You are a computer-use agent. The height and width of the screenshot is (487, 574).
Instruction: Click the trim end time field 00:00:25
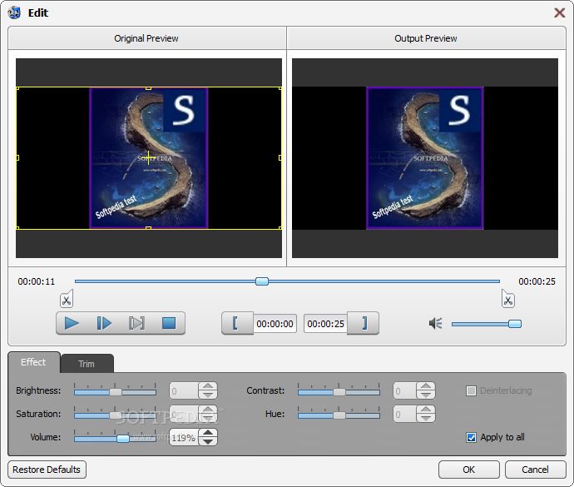(325, 324)
